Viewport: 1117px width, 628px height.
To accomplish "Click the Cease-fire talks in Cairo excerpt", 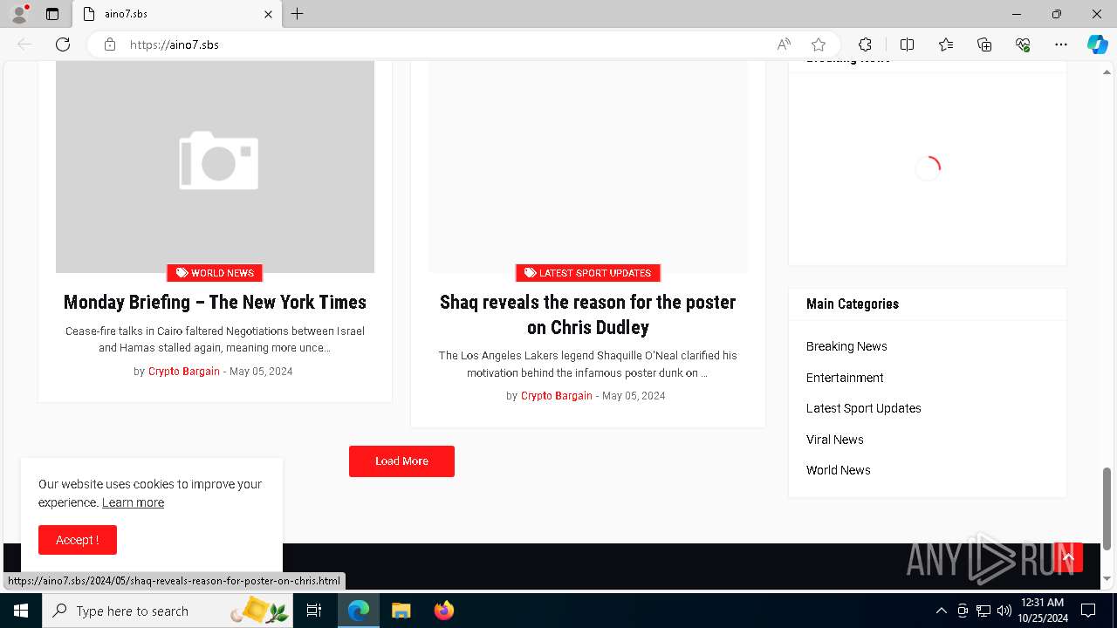I will point(215,339).
